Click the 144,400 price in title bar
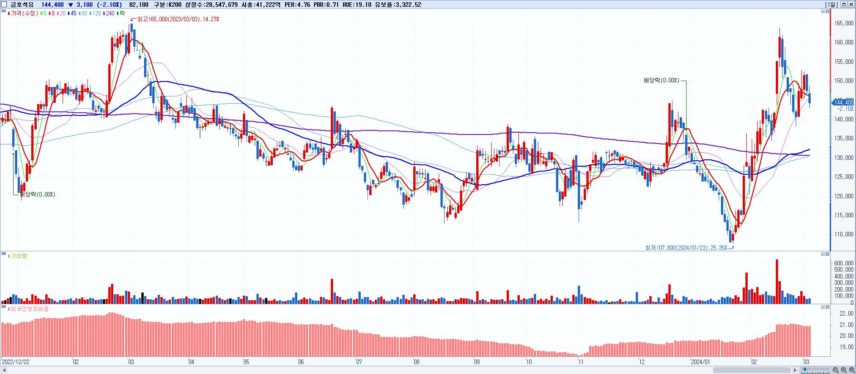 52,5
